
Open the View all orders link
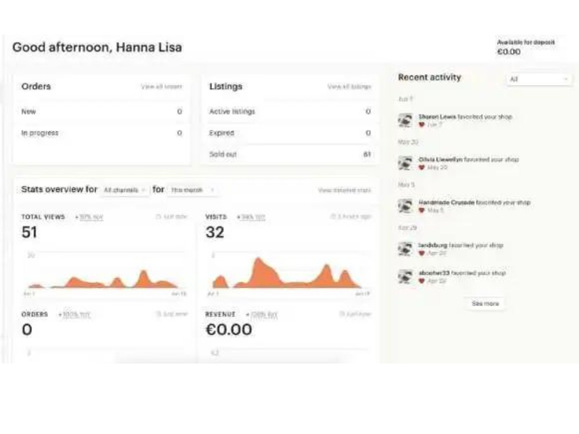pyautogui.click(x=162, y=86)
